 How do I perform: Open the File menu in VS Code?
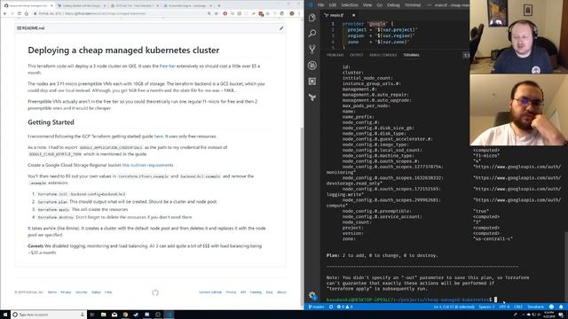click(320, 5)
